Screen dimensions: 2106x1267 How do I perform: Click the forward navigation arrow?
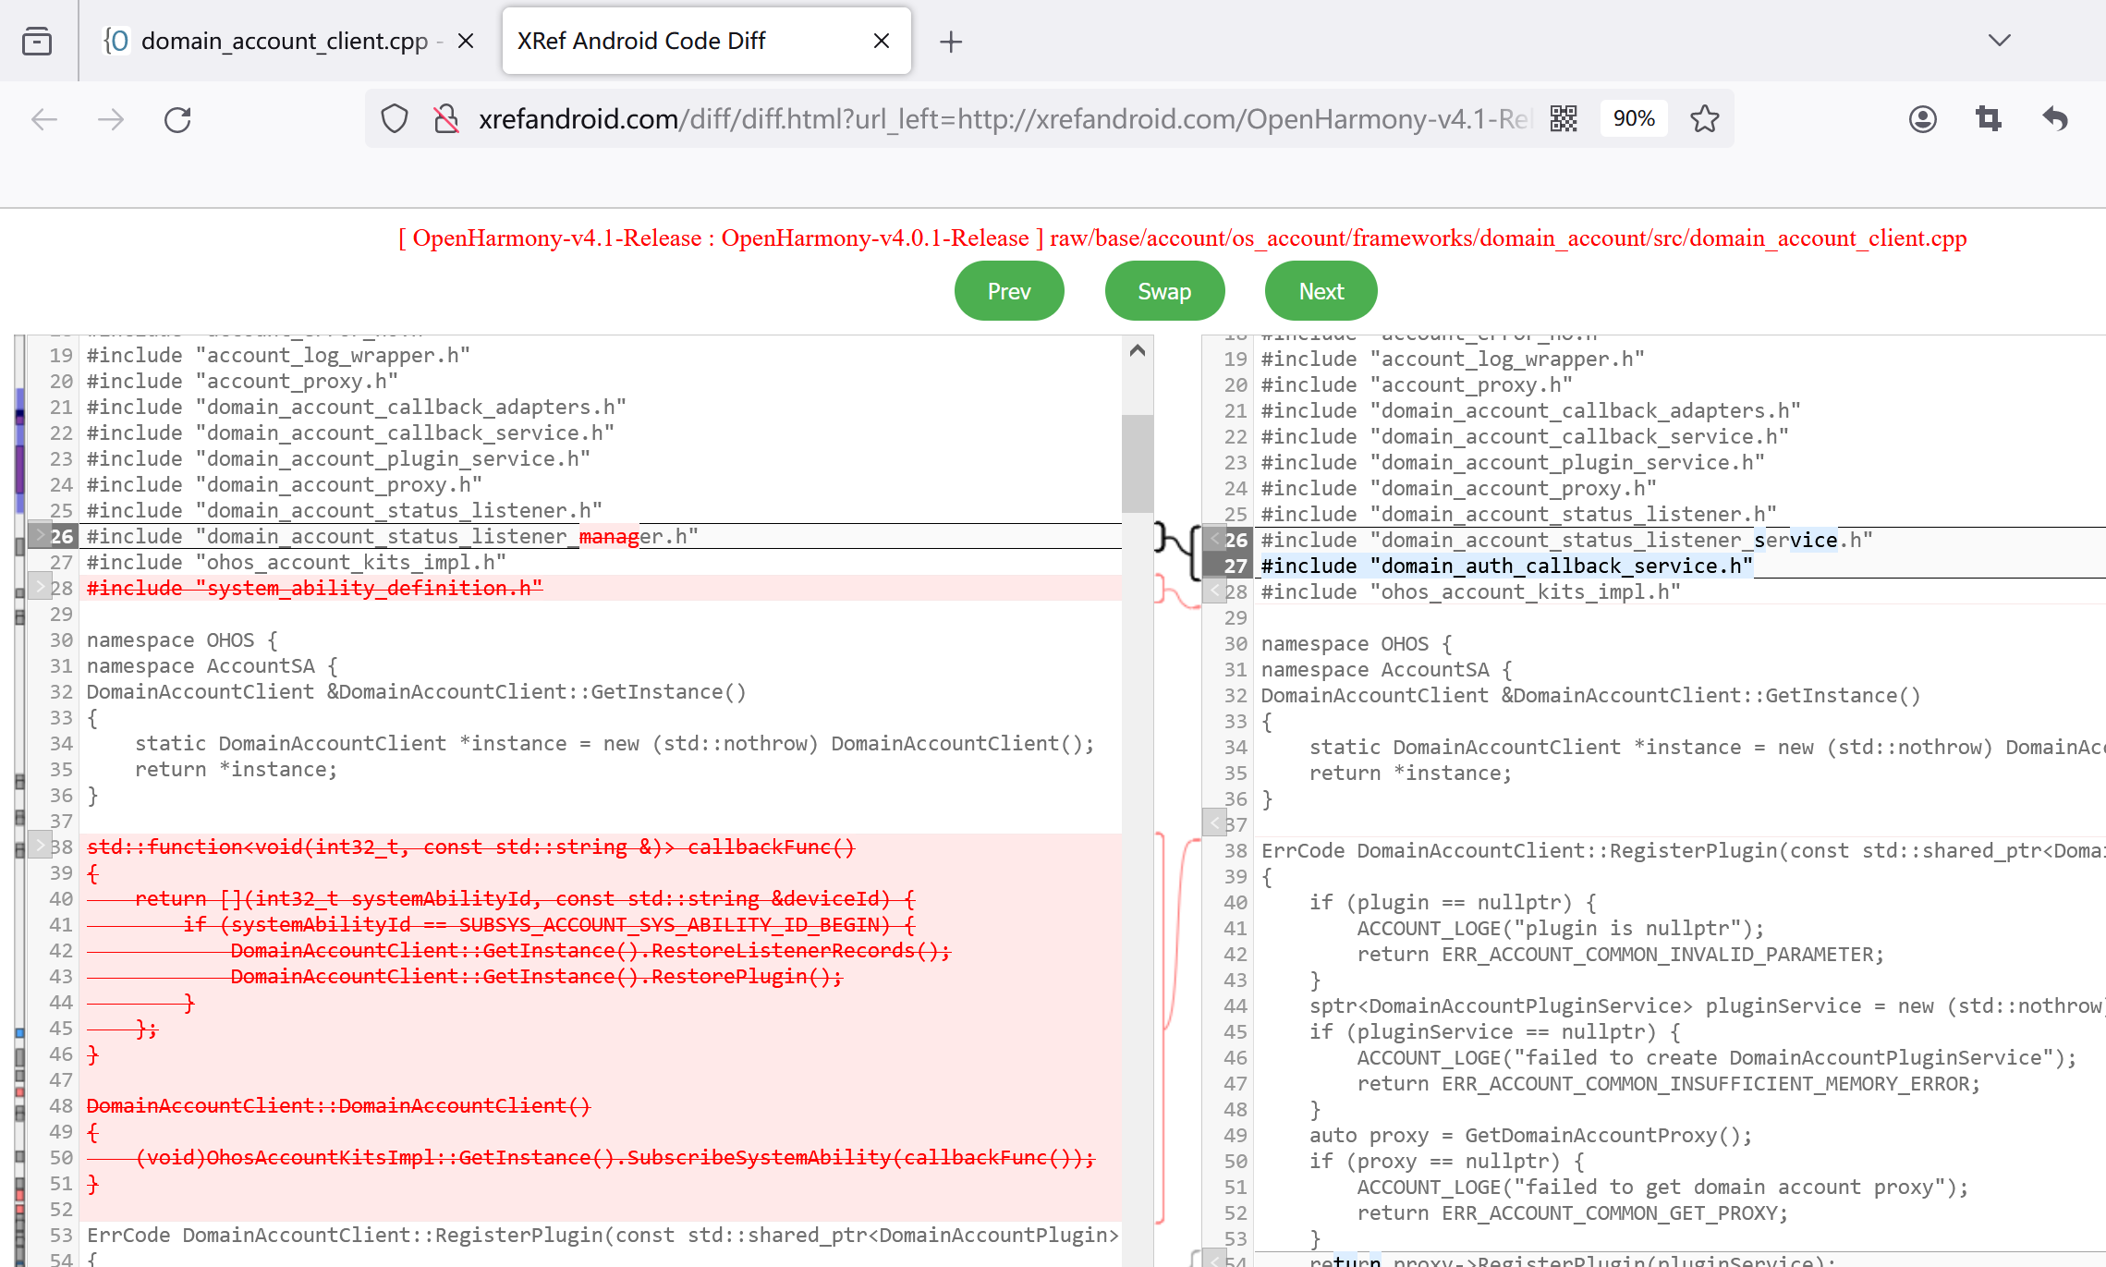pyautogui.click(x=111, y=119)
